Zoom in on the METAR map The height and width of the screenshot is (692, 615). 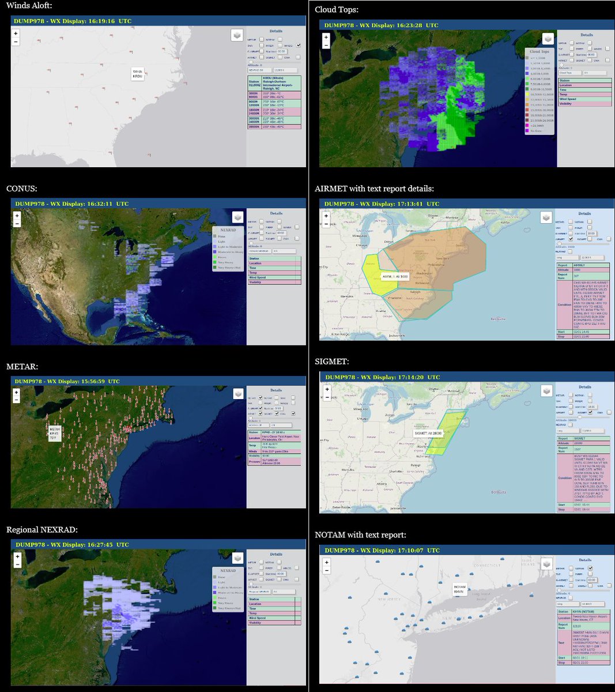[17, 392]
